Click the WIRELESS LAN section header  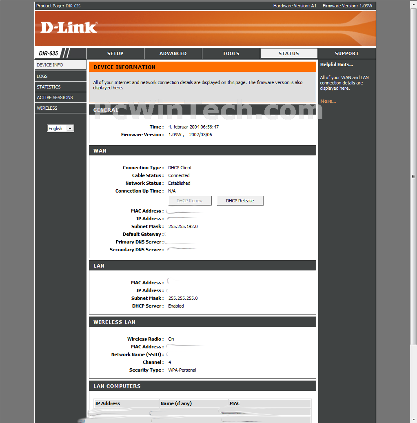(x=202, y=322)
